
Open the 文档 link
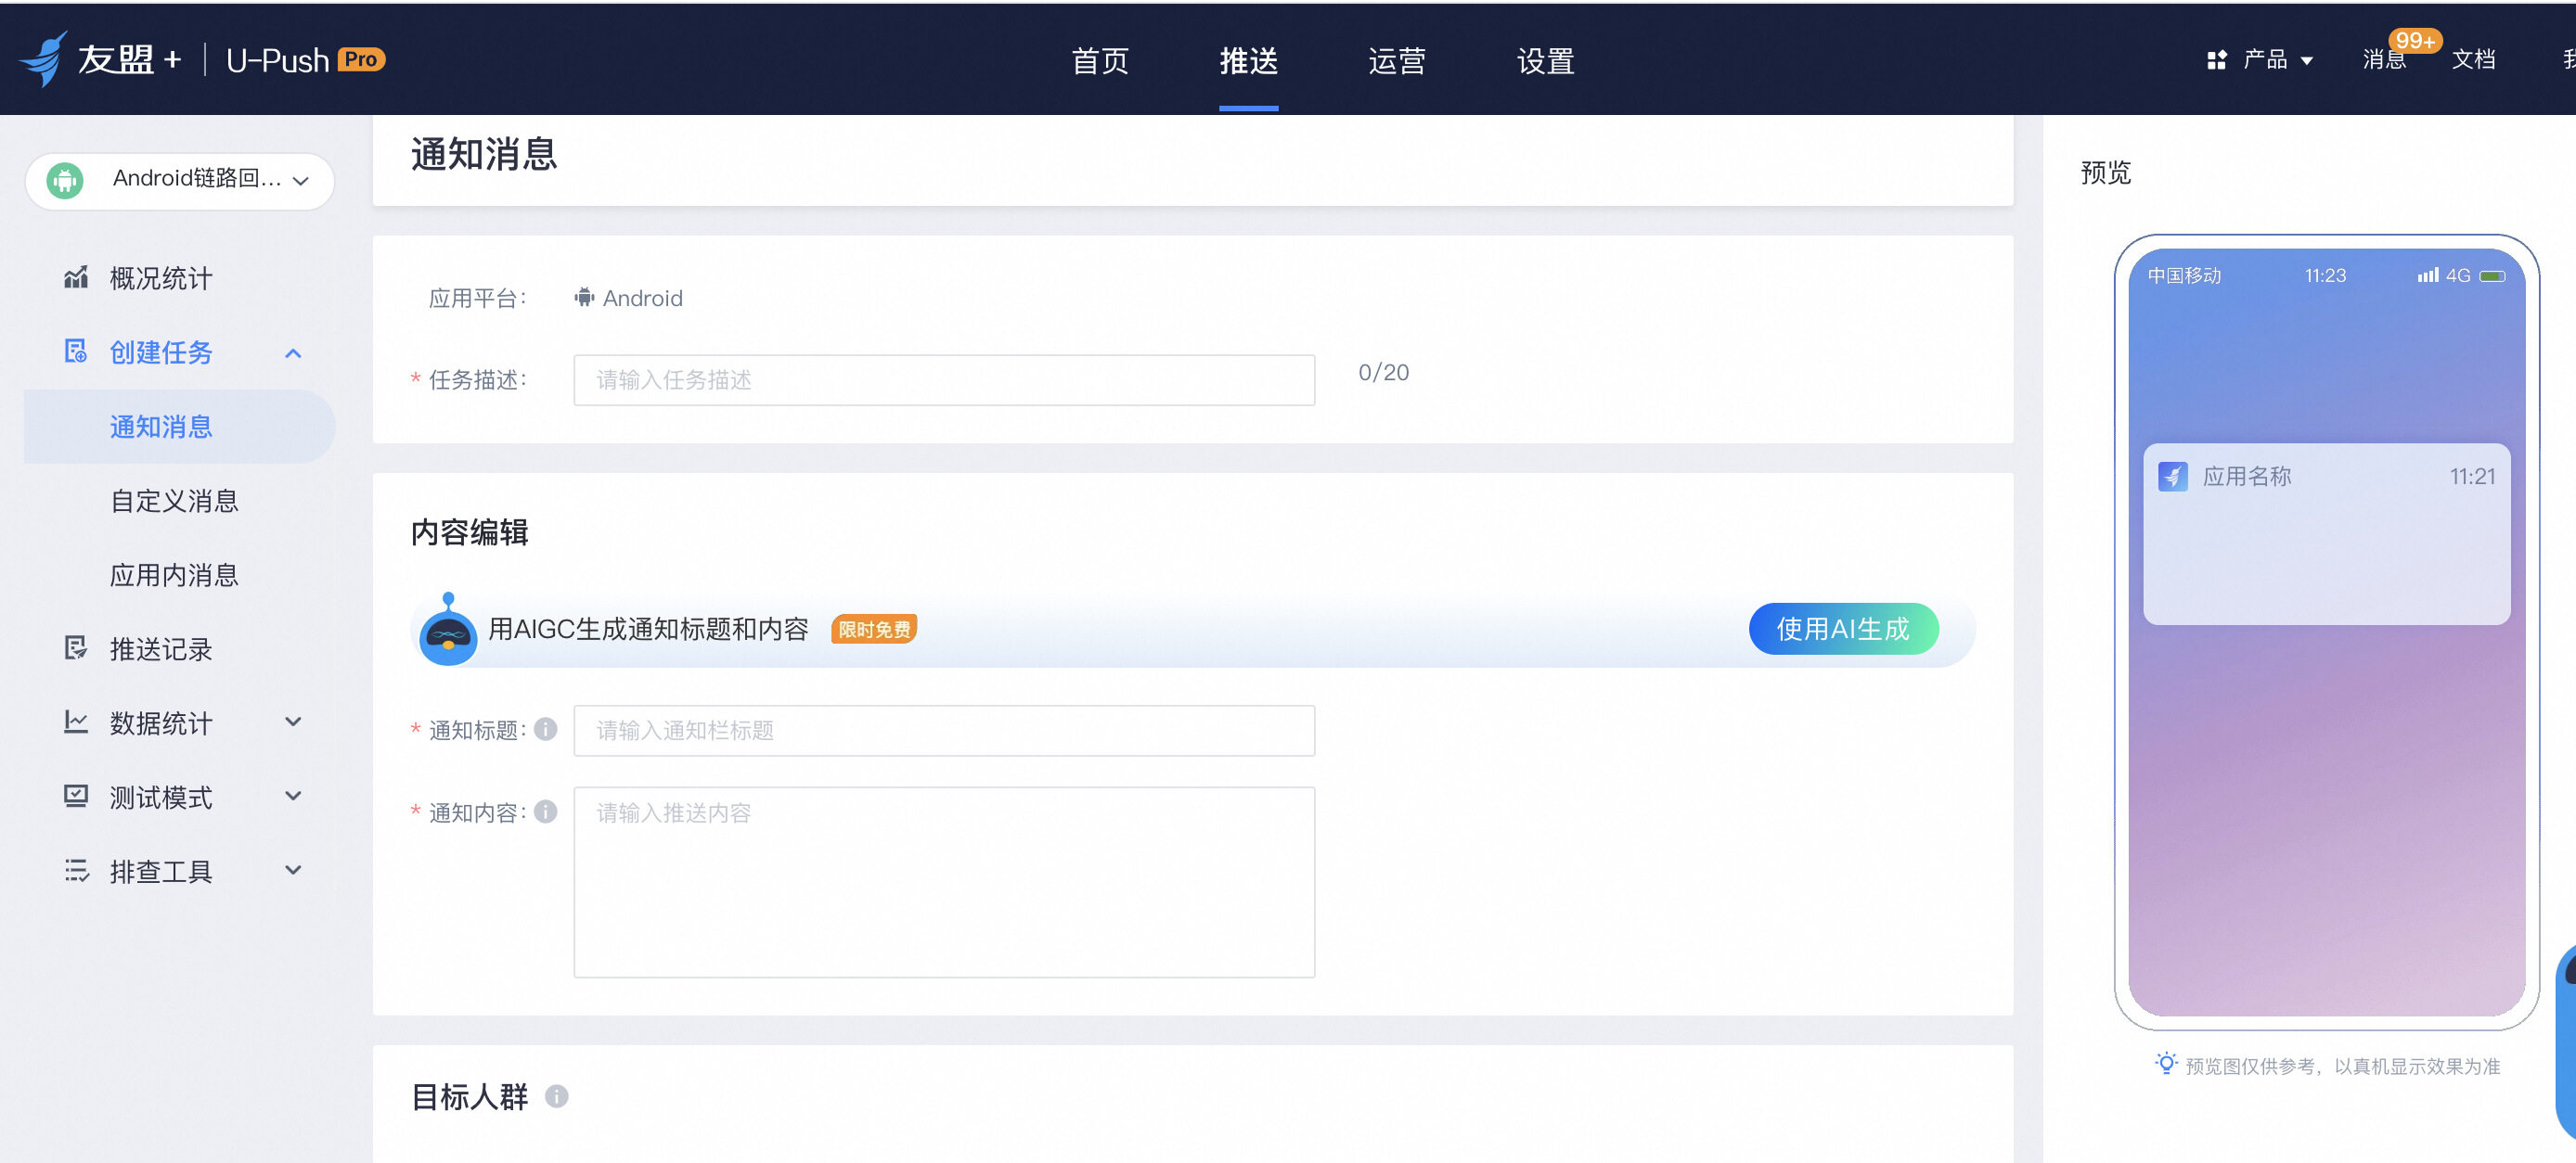[2473, 60]
